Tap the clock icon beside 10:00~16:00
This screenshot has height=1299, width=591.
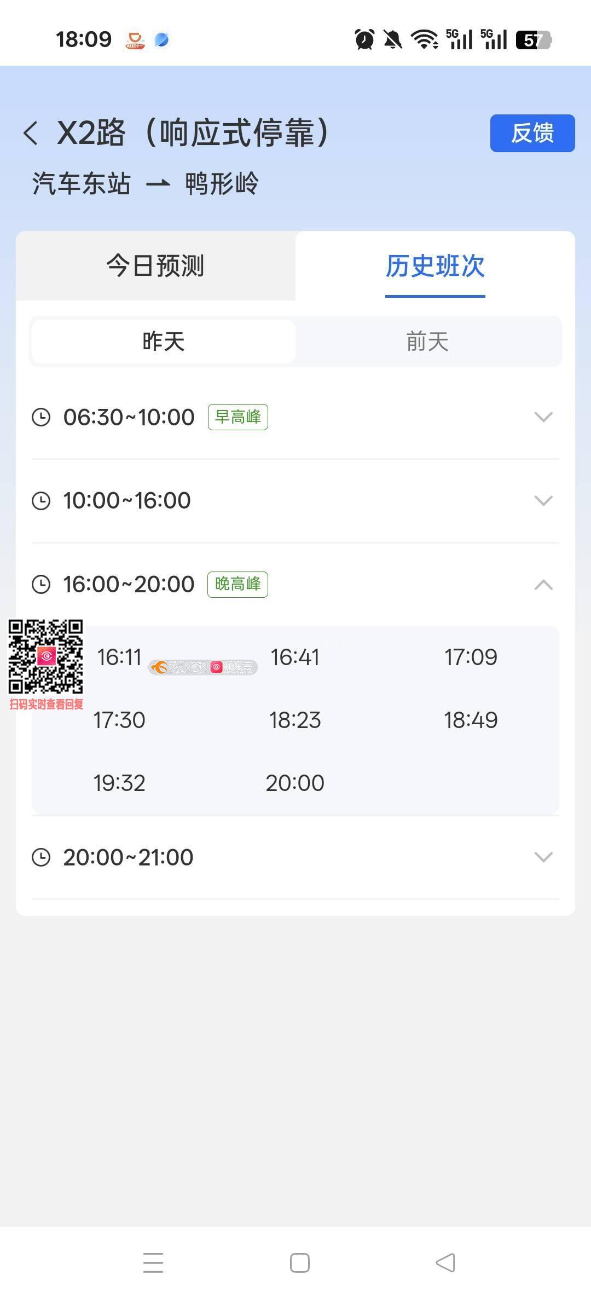pyautogui.click(x=41, y=500)
